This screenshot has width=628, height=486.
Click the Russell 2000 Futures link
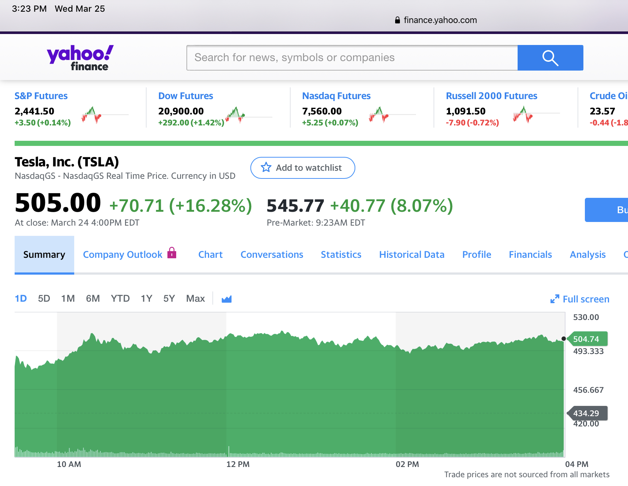pyautogui.click(x=491, y=96)
